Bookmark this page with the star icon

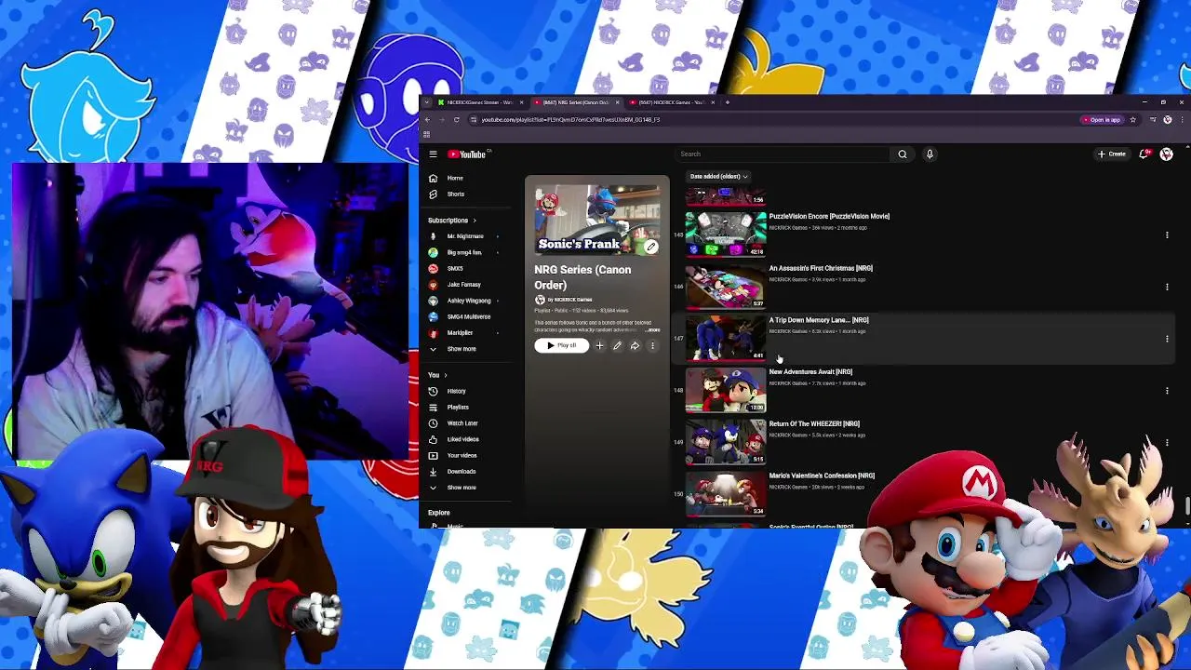pos(1132,120)
